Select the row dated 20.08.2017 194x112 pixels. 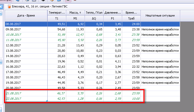(92, 88)
